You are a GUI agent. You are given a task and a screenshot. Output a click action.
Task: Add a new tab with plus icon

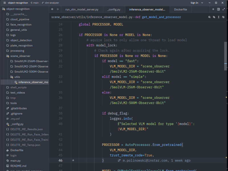click(x=213, y=9)
